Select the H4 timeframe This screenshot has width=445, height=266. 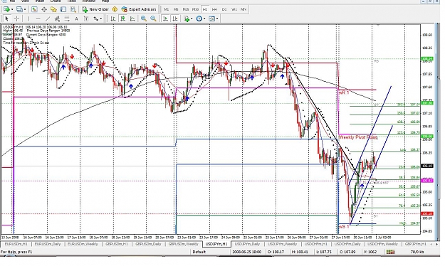pyautogui.click(x=214, y=9)
